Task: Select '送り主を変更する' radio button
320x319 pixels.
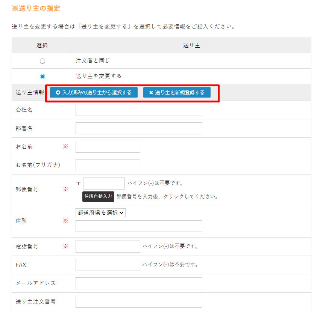Action: tap(42, 77)
